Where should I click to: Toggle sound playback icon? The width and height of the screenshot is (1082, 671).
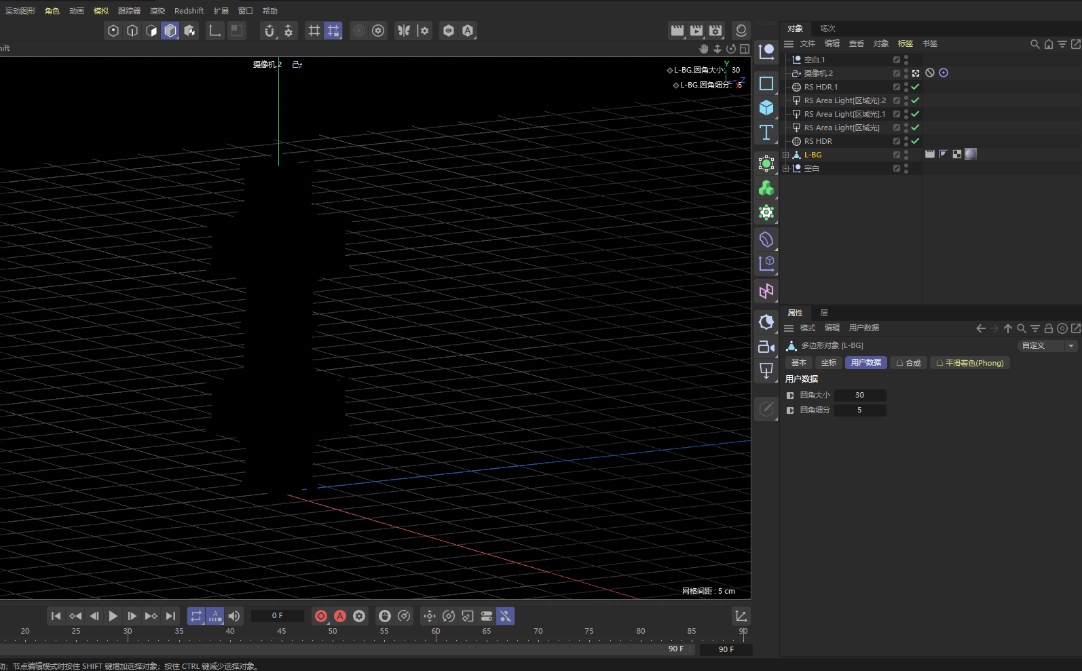pyautogui.click(x=234, y=616)
